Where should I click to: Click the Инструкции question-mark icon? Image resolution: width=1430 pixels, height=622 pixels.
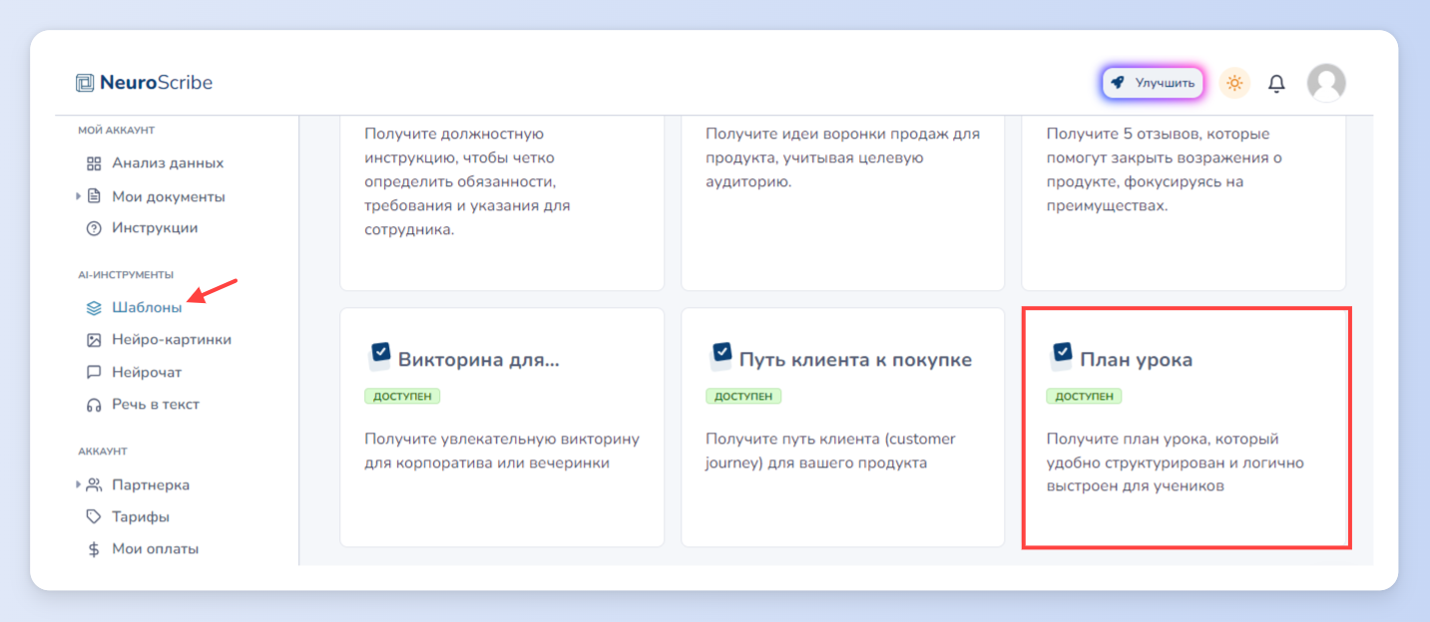(x=94, y=228)
